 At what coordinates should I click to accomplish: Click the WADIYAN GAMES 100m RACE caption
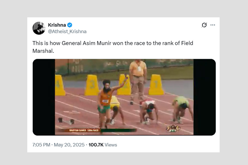[x=84, y=130]
